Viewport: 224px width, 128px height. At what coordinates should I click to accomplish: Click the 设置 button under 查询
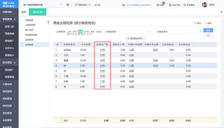[209, 35]
